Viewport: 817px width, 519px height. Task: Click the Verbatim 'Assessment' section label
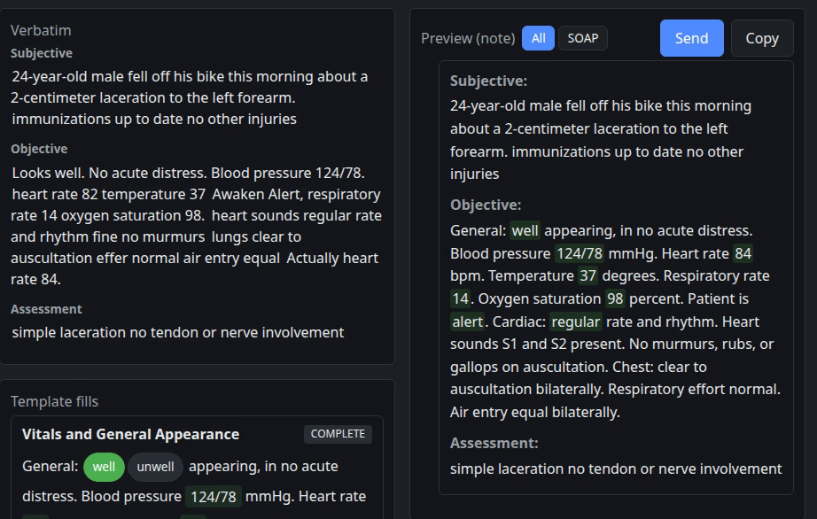point(46,309)
